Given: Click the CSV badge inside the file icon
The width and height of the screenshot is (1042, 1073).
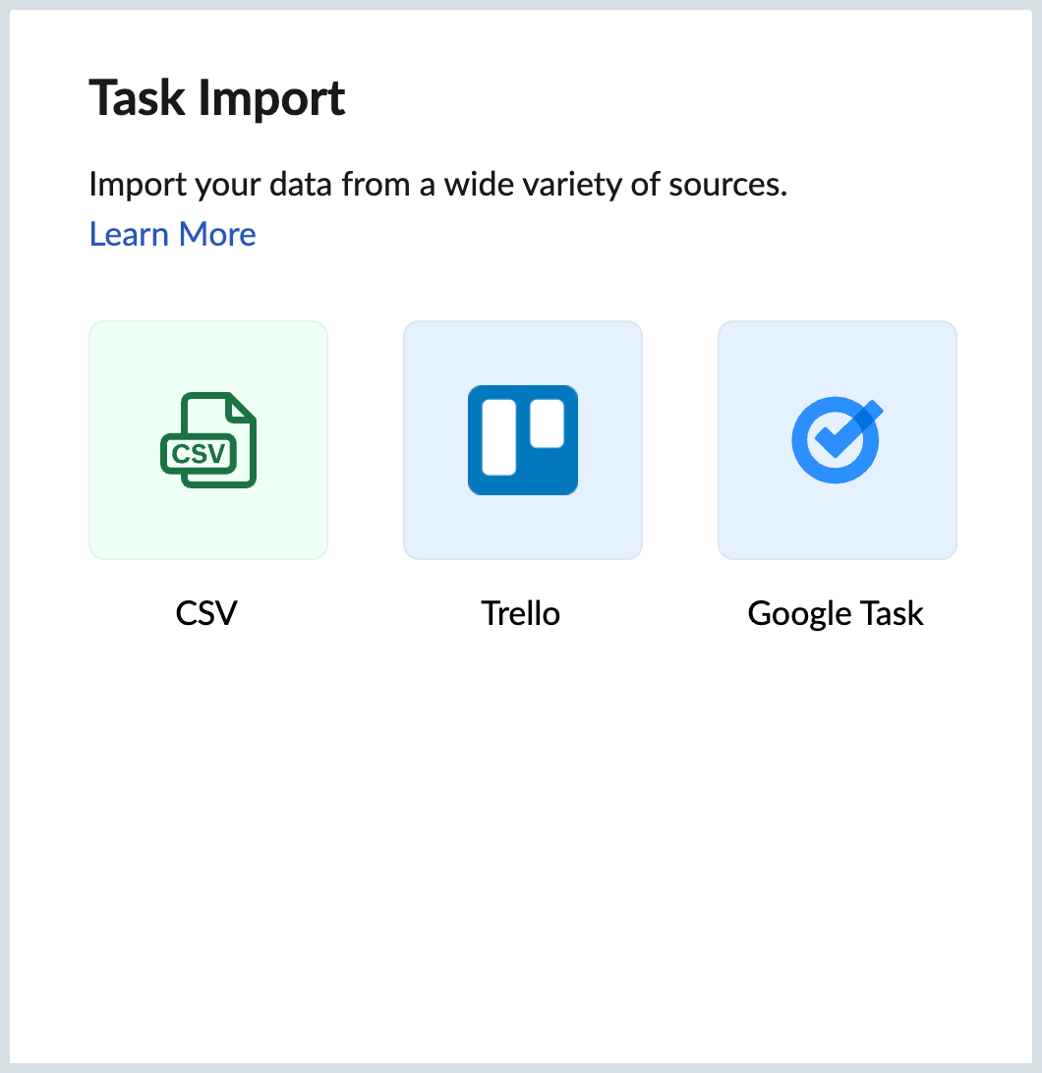Looking at the screenshot, I should (199, 453).
